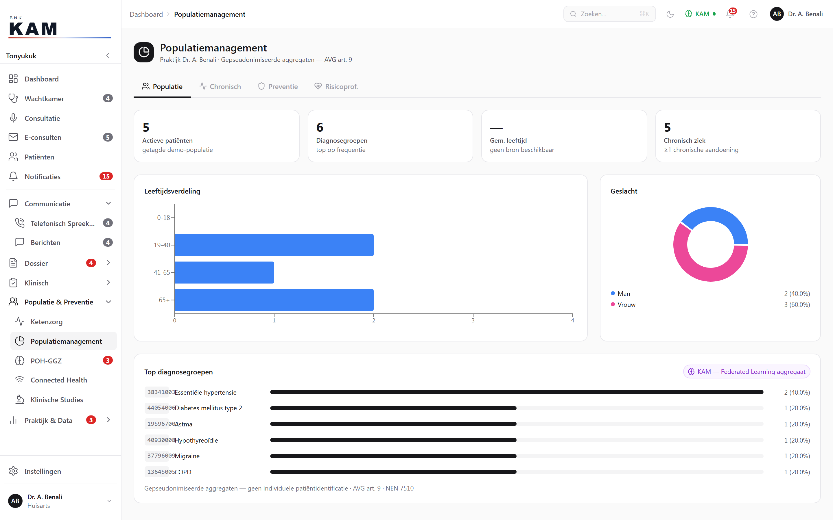Open top bar notification bell
Viewport: 833px width, 520px height.
coord(730,14)
